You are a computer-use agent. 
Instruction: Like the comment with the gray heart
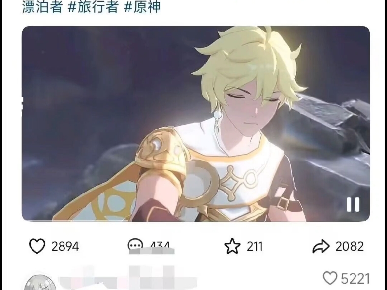[330, 278]
